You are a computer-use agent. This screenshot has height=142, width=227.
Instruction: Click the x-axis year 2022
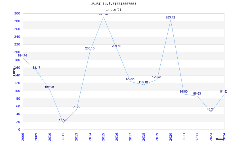click(197, 137)
